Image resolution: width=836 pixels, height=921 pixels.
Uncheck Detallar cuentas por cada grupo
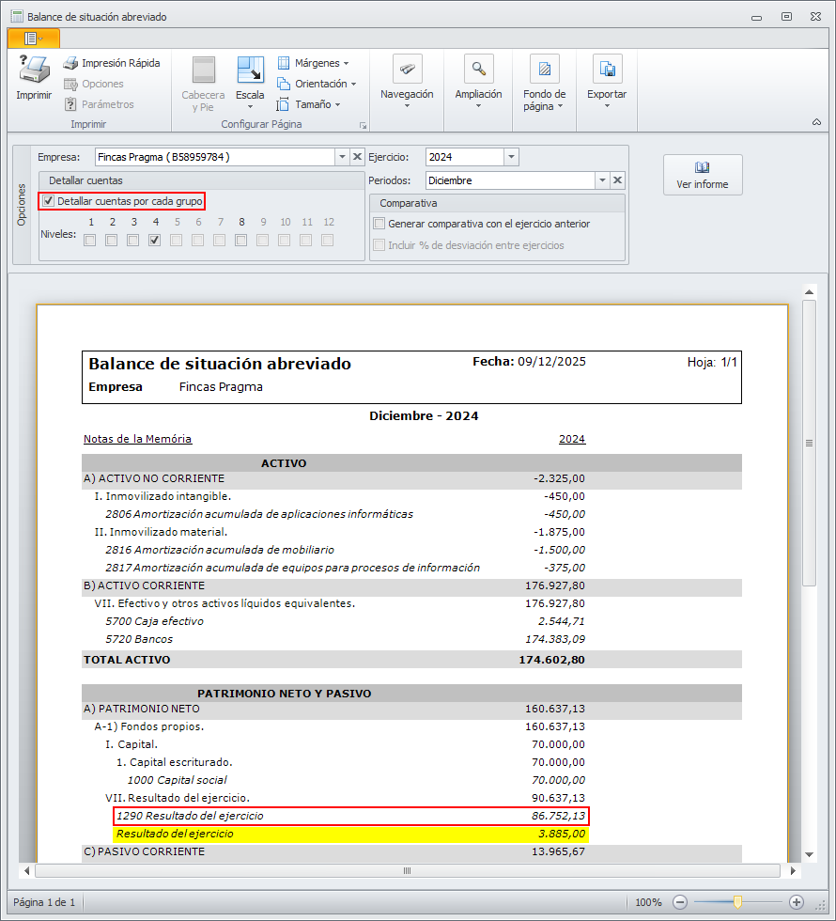pyautogui.click(x=49, y=201)
